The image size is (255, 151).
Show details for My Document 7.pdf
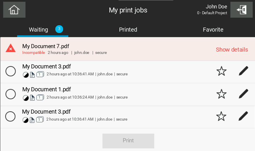pyautogui.click(x=232, y=50)
